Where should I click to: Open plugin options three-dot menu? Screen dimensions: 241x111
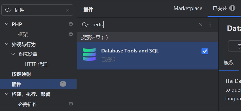(210, 25)
